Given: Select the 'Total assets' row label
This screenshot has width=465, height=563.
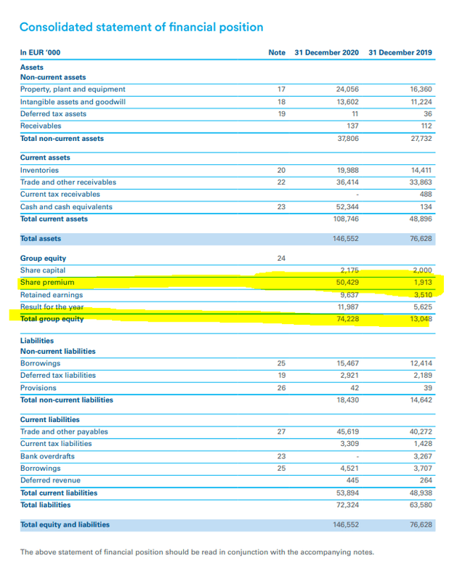Looking at the screenshot, I should coord(41,239).
